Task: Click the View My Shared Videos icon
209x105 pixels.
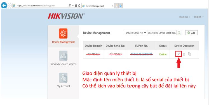Action: pyautogui.click(x=63, y=56)
